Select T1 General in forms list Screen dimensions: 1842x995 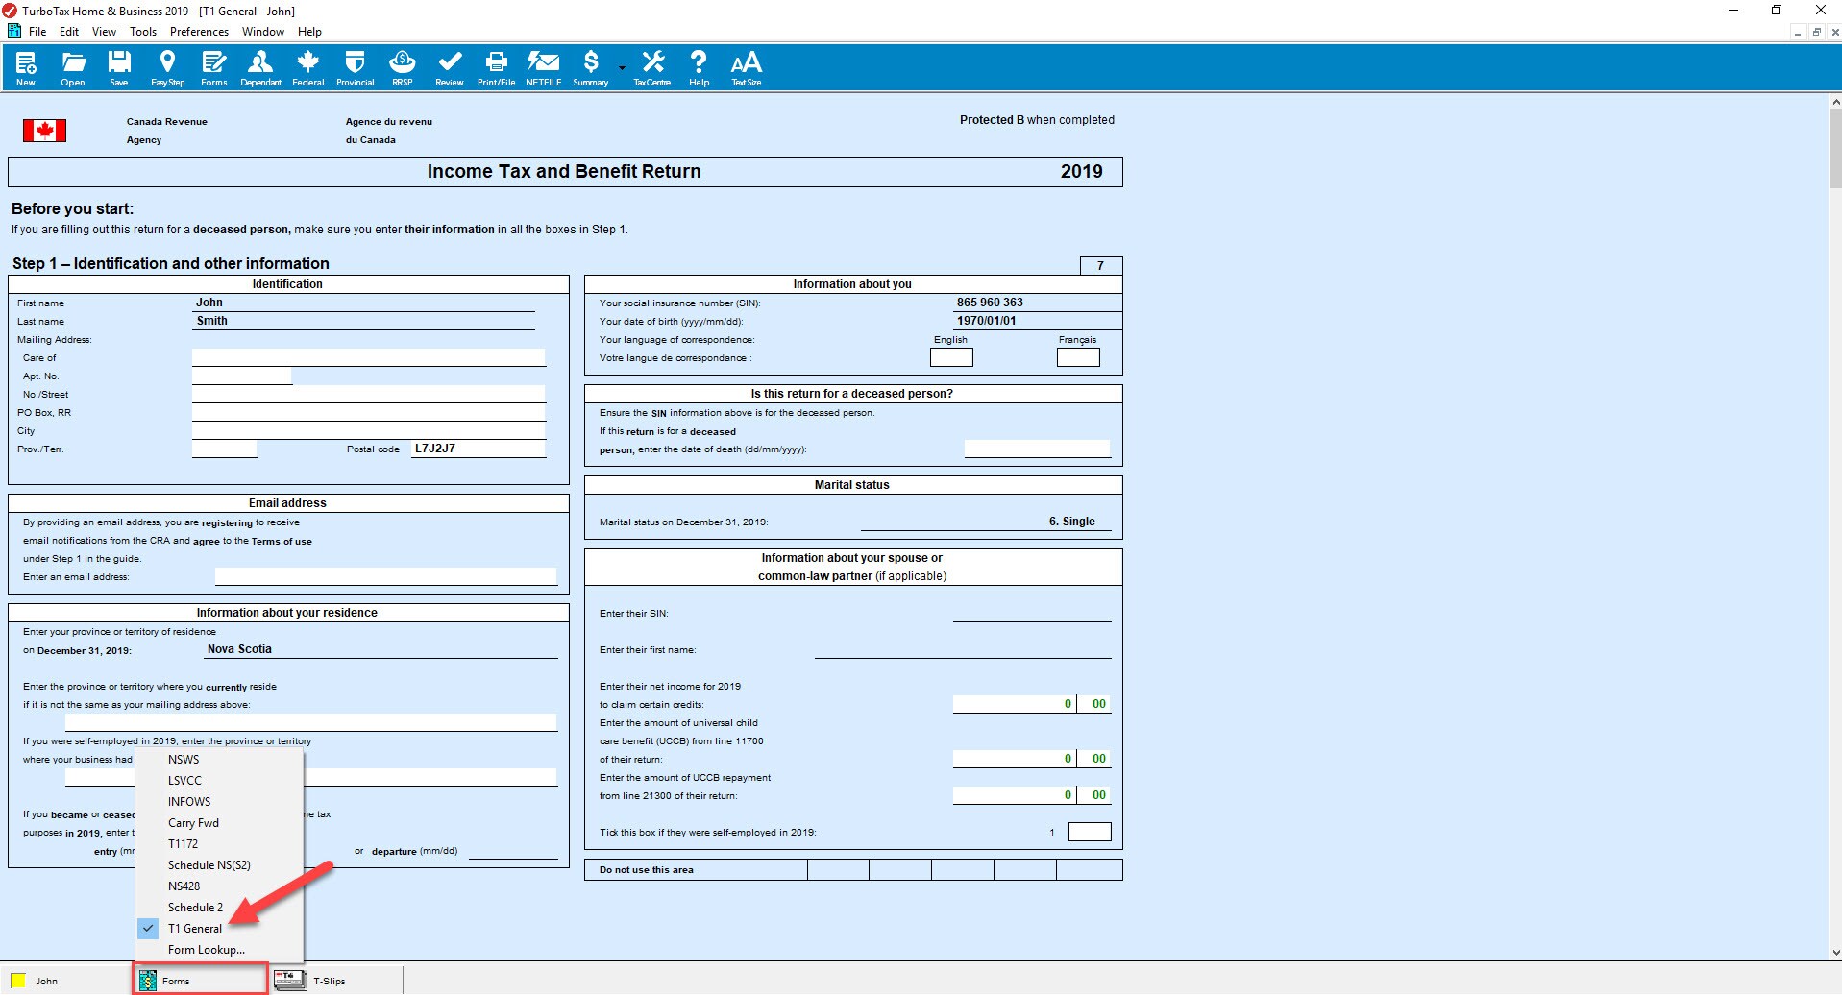(219, 929)
